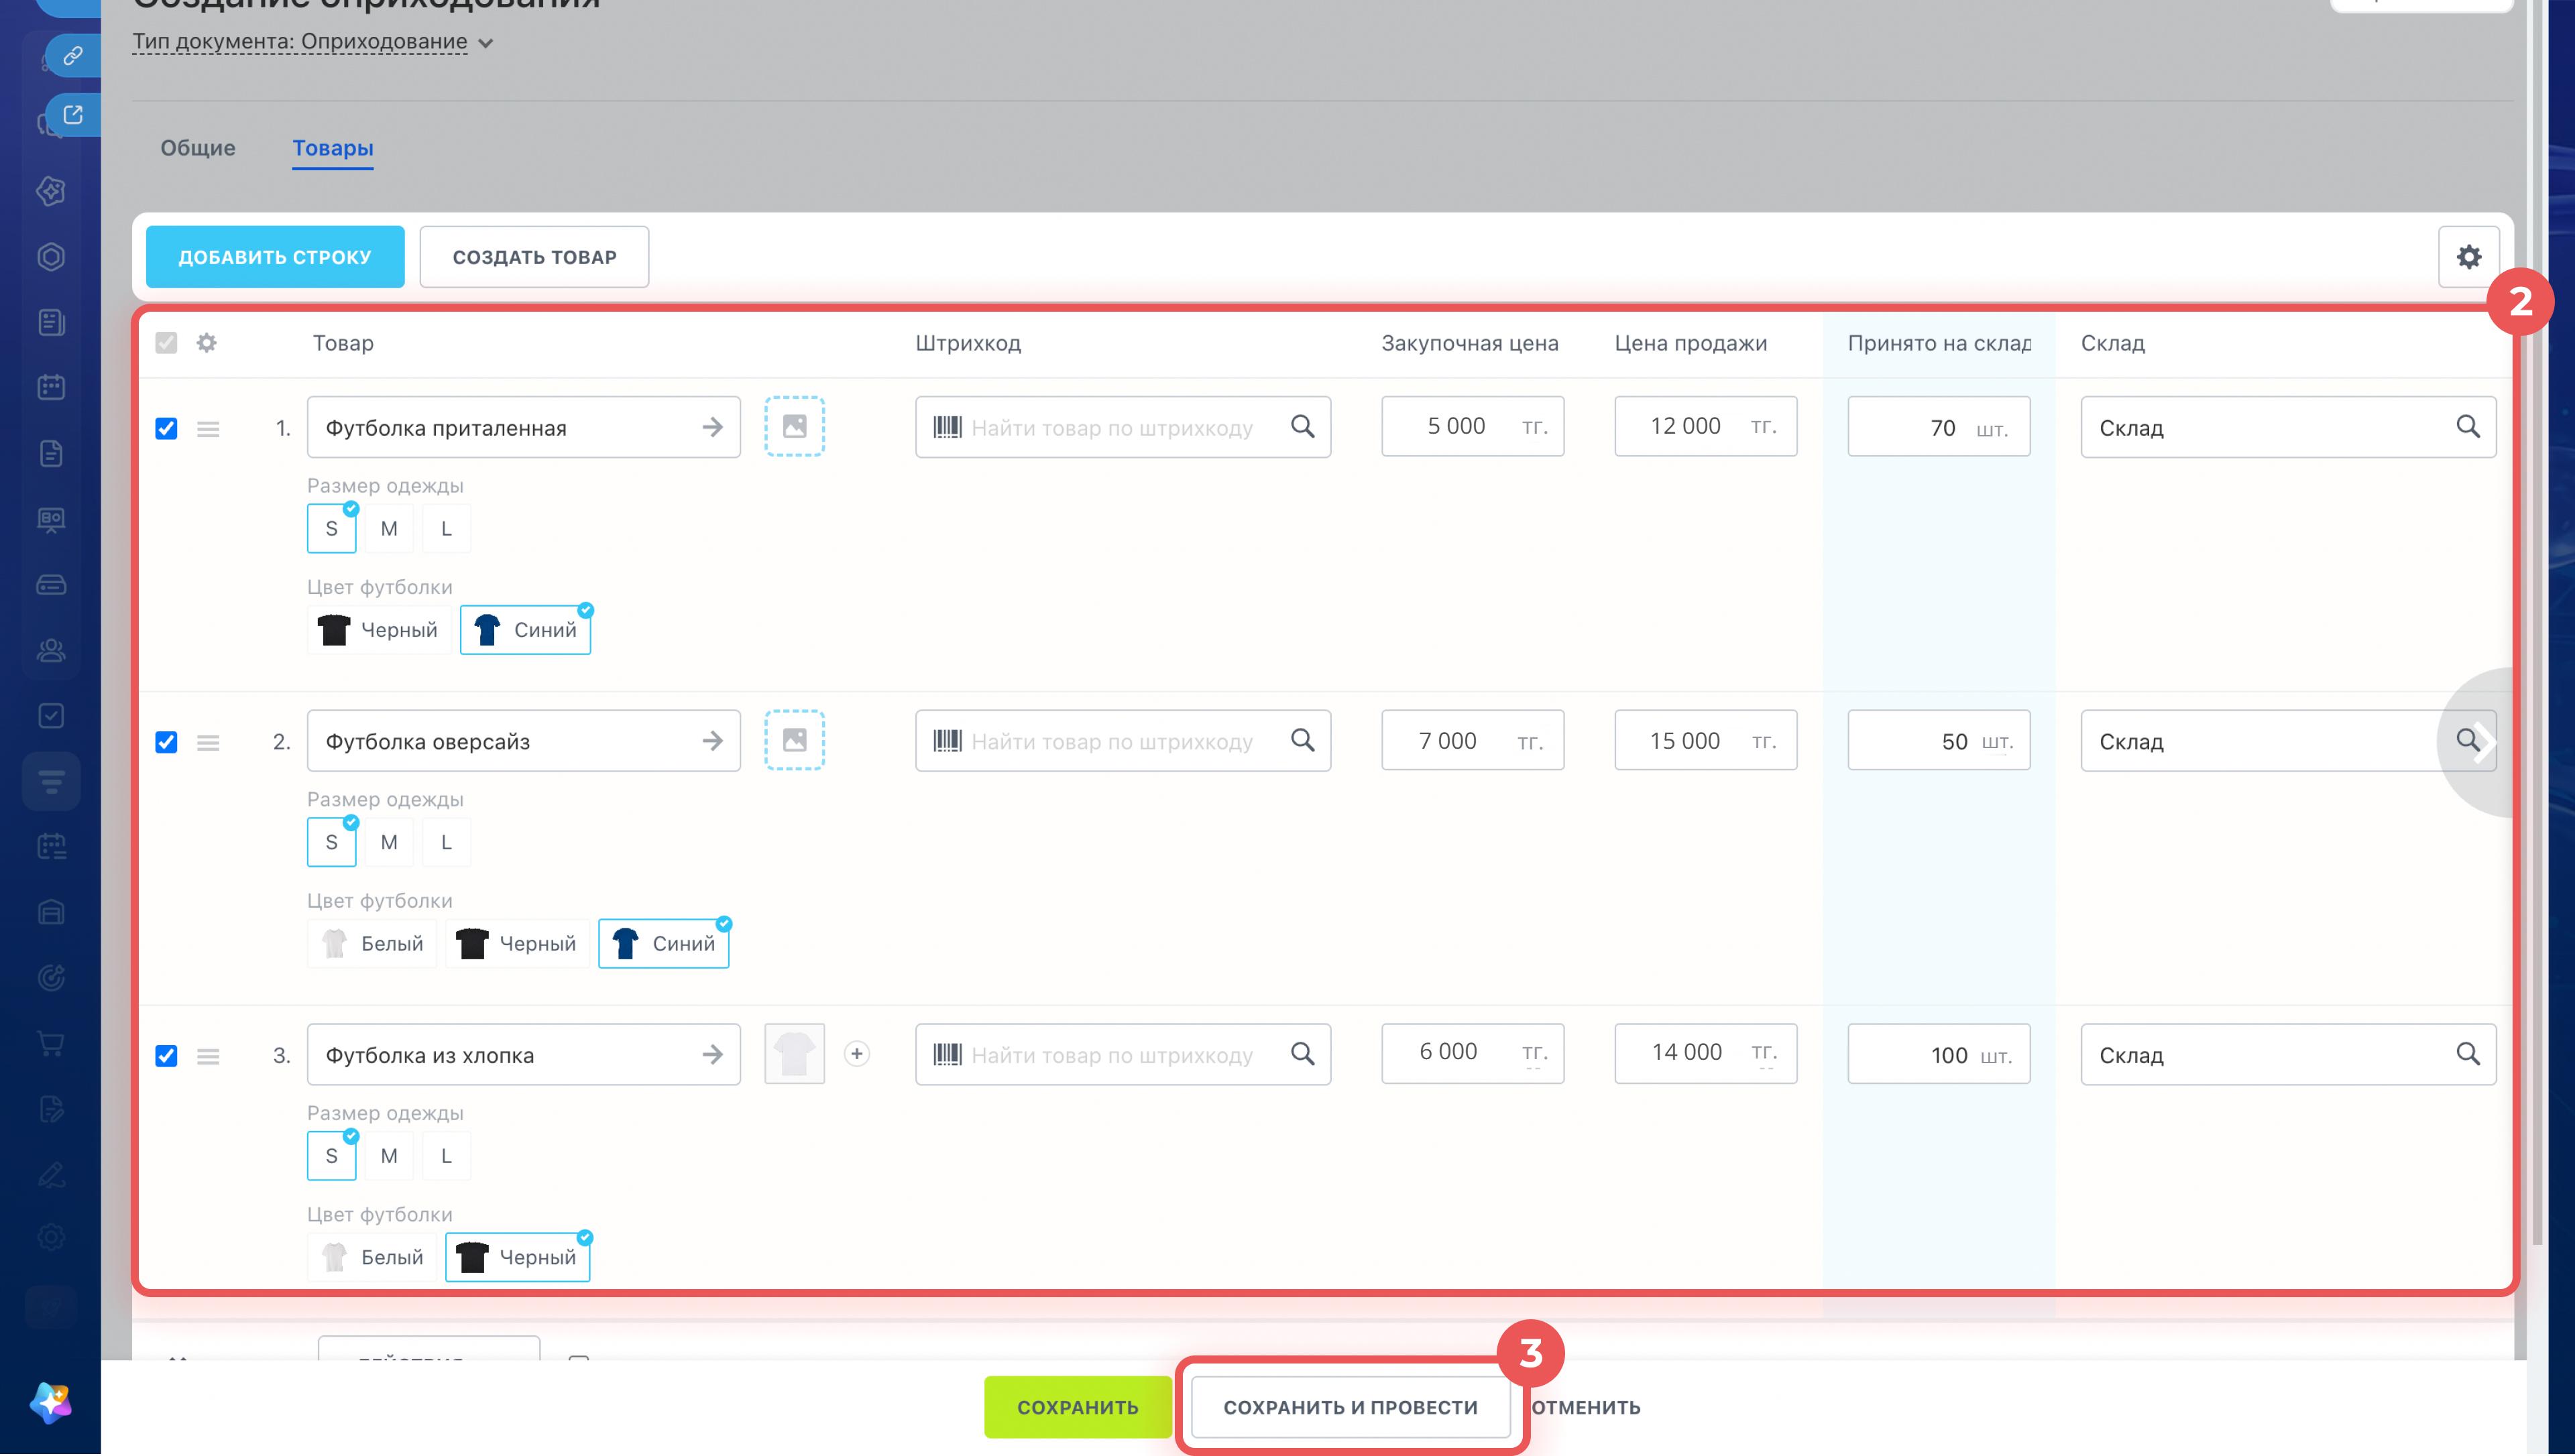Open the shopping cart icon in the sidebar
2575x1456 pixels.
coord(51,1044)
